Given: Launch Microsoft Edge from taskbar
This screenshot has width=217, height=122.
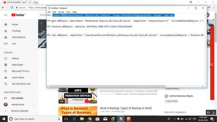Looking at the screenshot, I should tap(74, 119).
